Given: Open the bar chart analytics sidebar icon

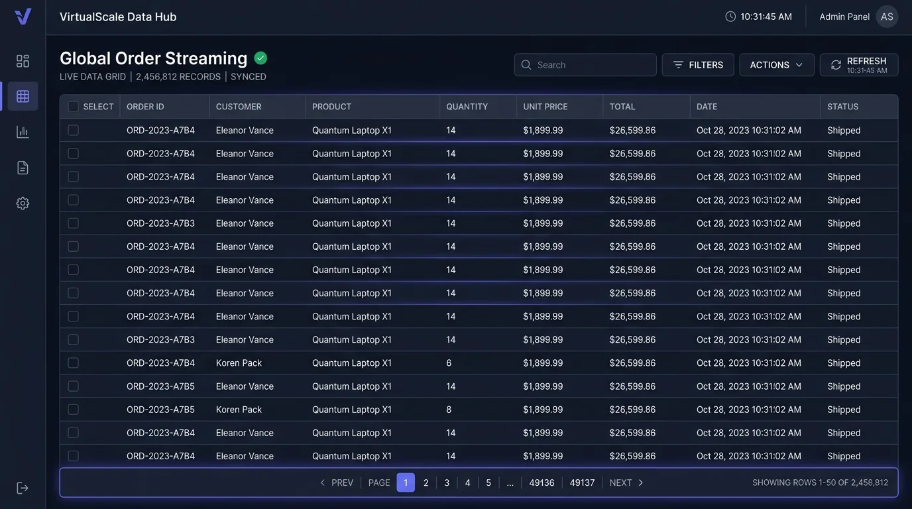Looking at the screenshot, I should (23, 132).
